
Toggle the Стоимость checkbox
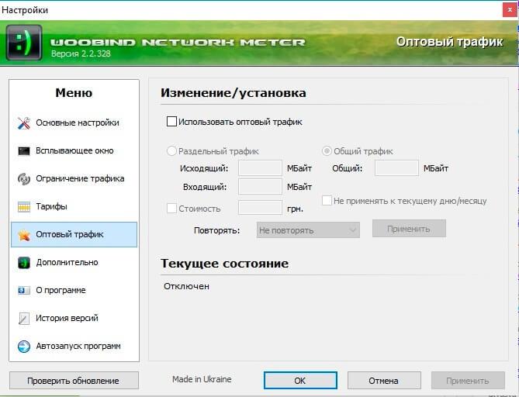pyautogui.click(x=172, y=209)
